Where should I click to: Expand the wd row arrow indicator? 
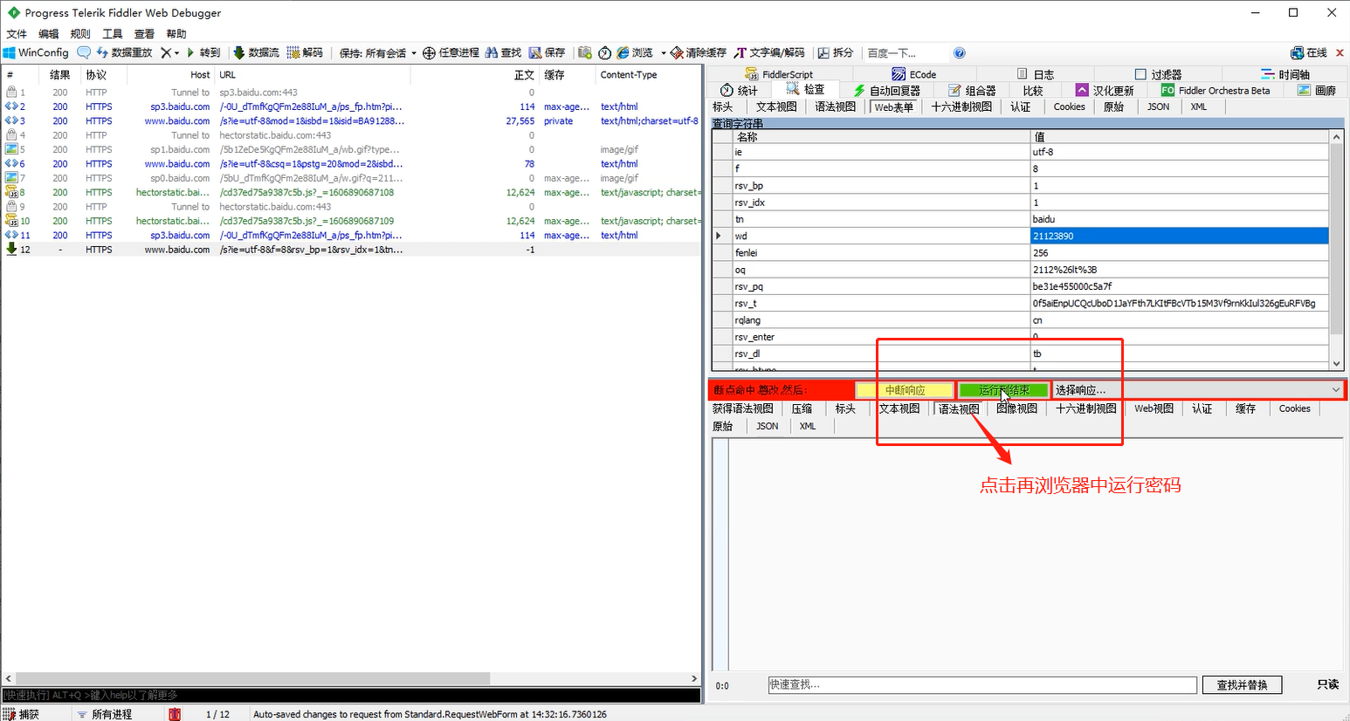pos(719,236)
